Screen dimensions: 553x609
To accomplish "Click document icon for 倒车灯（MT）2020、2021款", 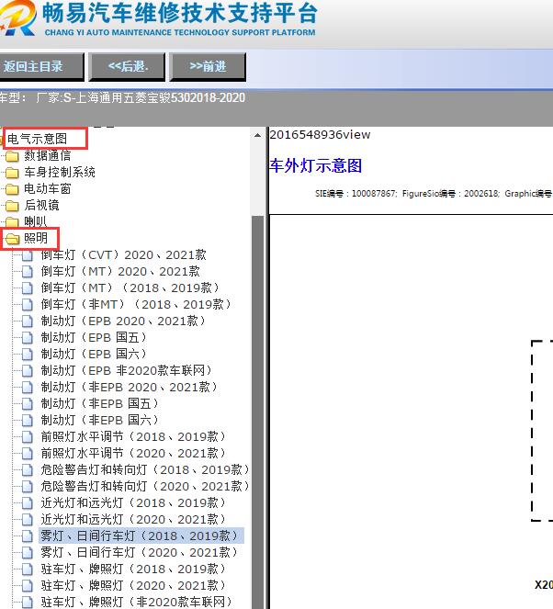I will pos(28,272).
